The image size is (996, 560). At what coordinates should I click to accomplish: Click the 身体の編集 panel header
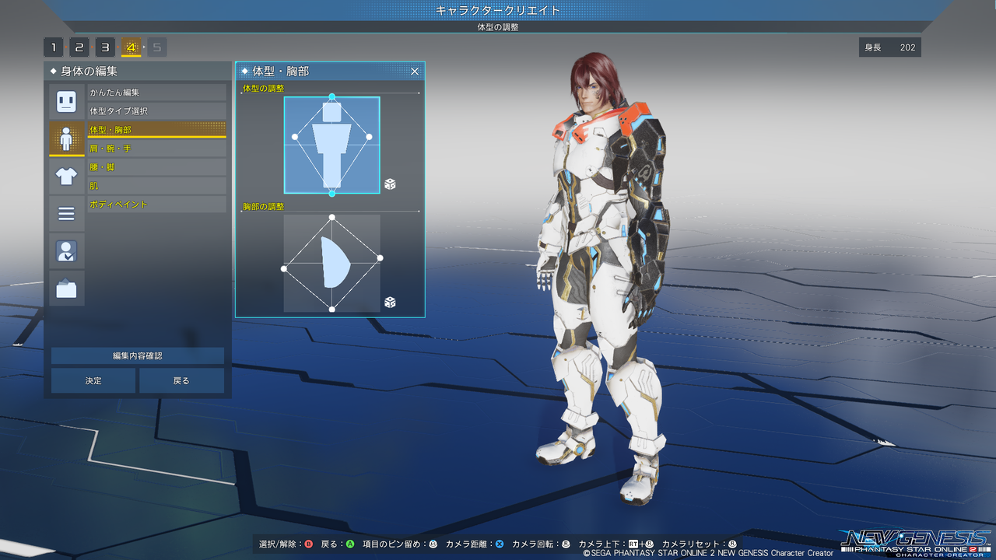138,71
